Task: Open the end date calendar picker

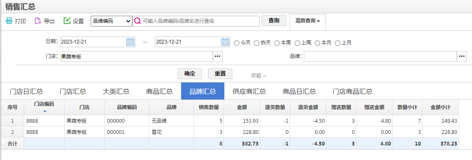Action: [x=226, y=42]
